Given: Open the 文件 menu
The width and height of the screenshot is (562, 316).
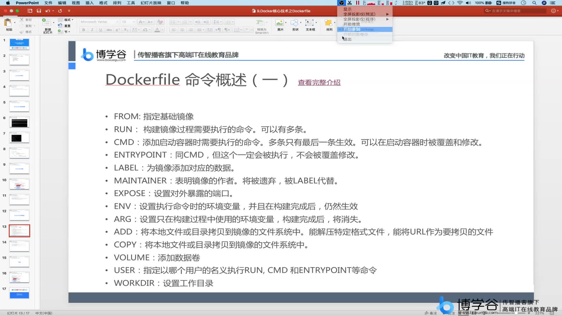Looking at the screenshot, I should tap(48, 3).
